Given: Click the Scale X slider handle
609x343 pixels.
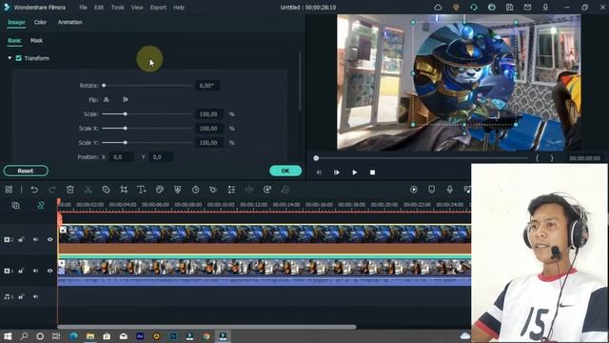Looking at the screenshot, I should point(126,129).
